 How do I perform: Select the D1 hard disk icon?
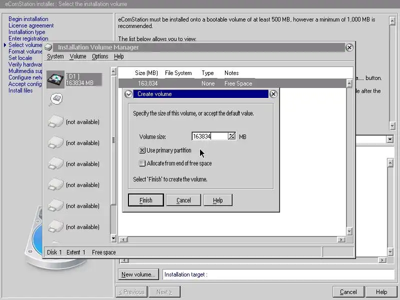55,79
